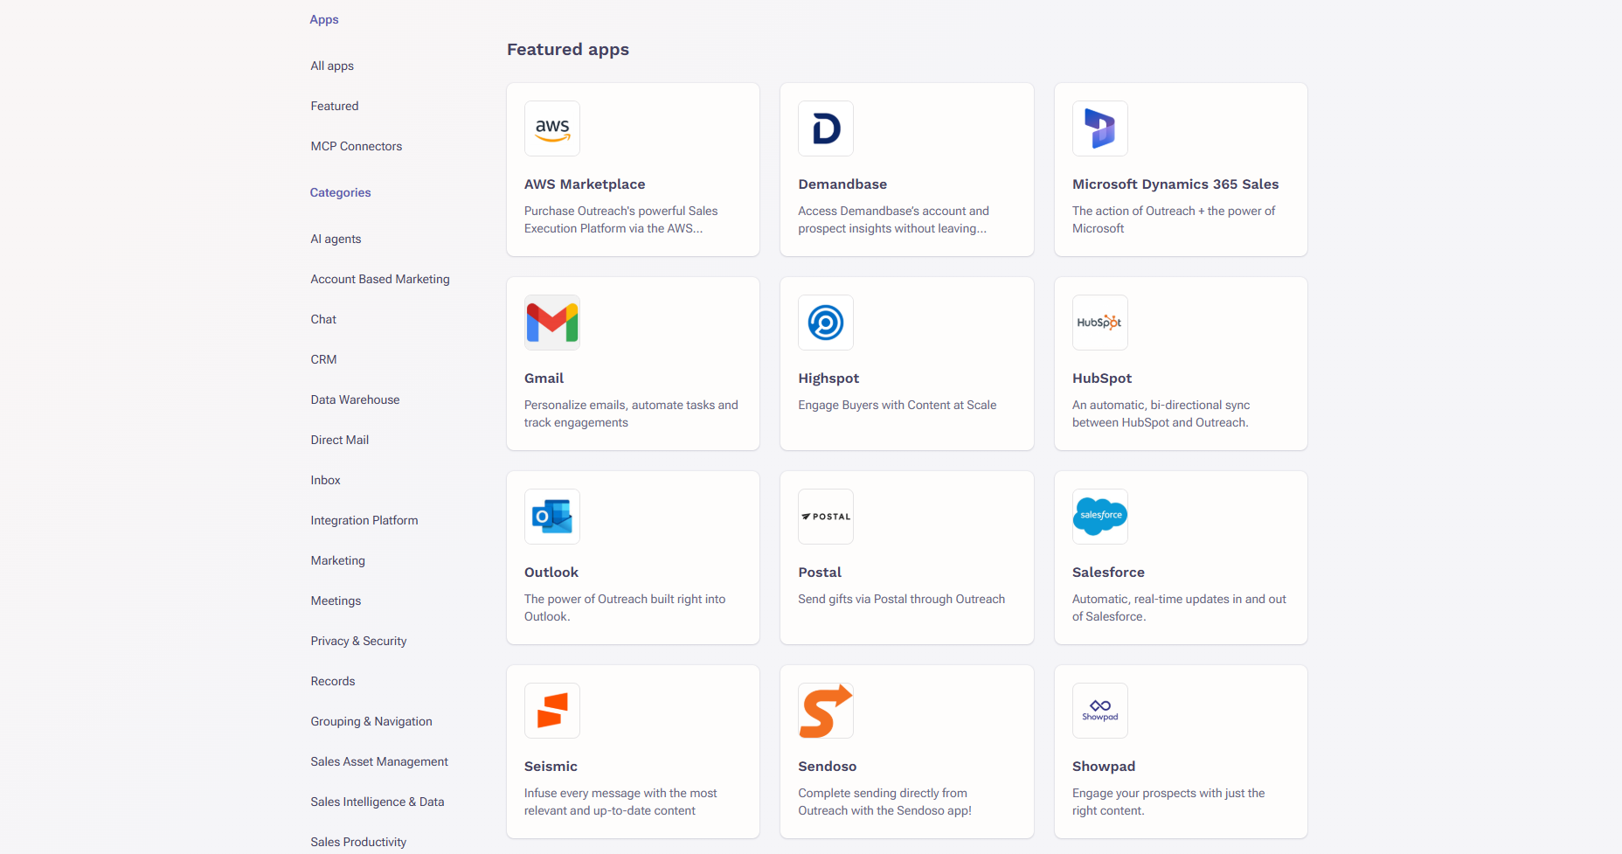Viewport: 1622px width, 854px height.
Task: Open the Sendoso app title
Action: (x=828, y=767)
